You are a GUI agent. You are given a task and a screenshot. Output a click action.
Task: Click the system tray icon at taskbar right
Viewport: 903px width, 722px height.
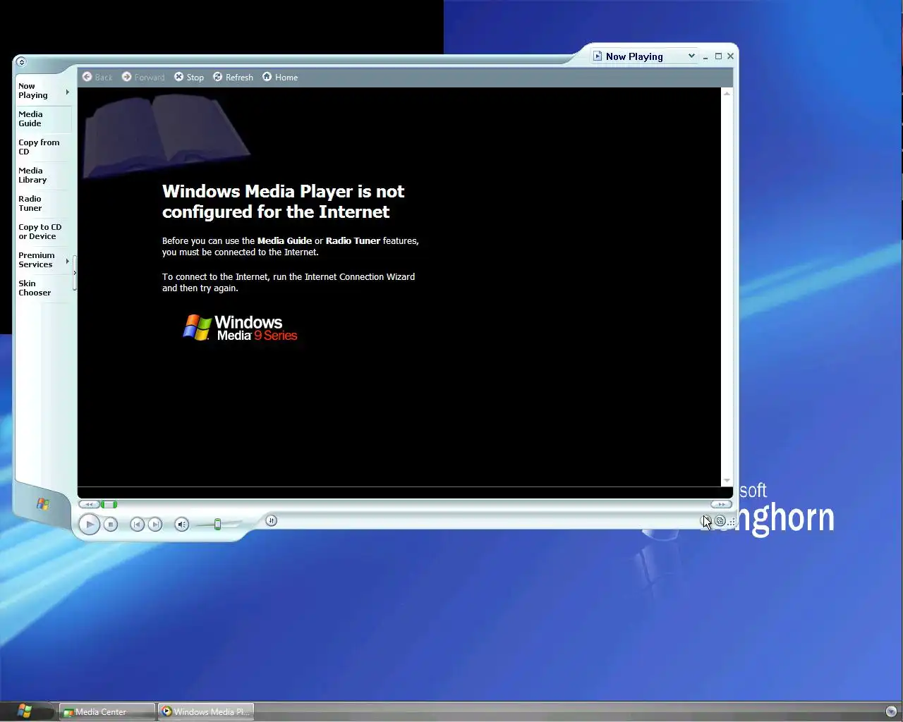(x=891, y=711)
